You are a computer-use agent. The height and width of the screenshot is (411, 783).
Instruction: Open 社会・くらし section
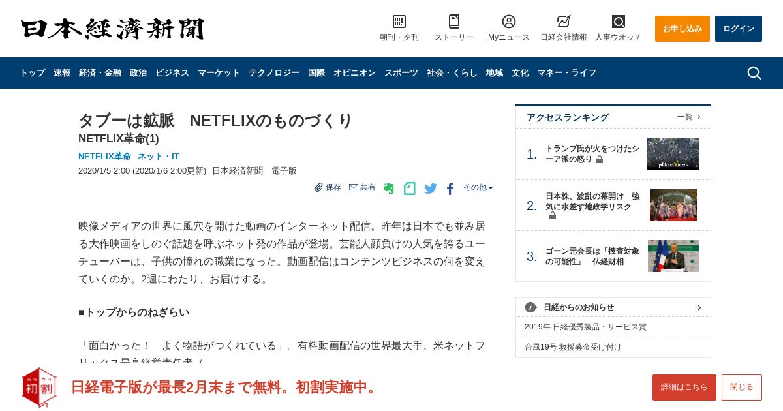pyautogui.click(x=452, y=73)
